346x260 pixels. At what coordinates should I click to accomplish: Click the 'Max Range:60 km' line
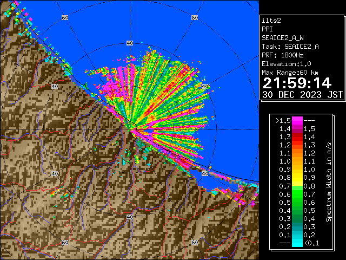pyautogui.click(x=290, y=73)
